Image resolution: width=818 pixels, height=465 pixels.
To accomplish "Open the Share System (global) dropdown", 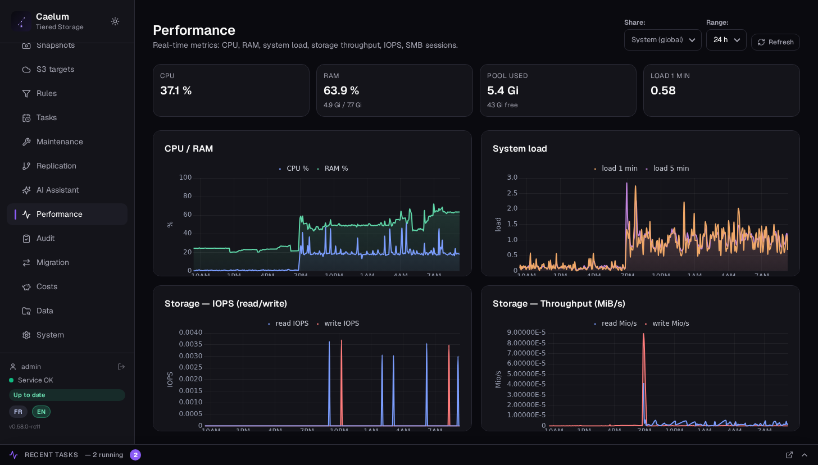I will tap(663, 40).
